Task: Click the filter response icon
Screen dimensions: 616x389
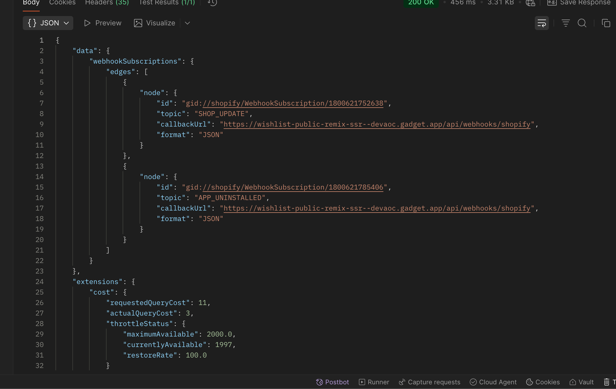Action: [565, 23]
